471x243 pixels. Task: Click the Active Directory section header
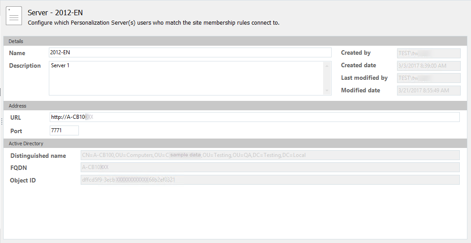[26, 143]
